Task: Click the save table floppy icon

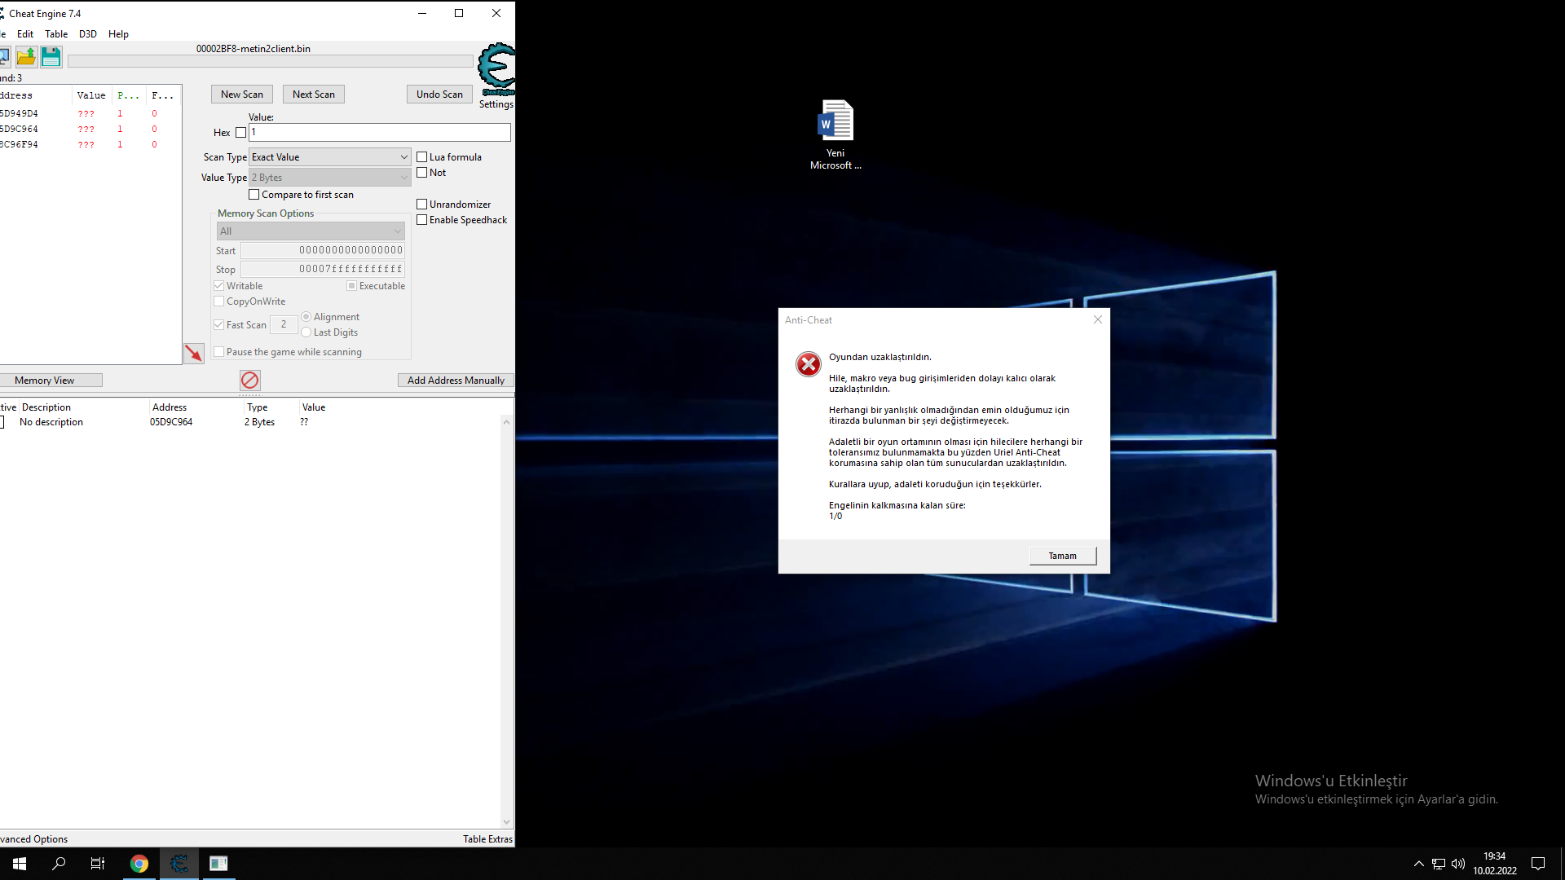Action: [51, 56]
